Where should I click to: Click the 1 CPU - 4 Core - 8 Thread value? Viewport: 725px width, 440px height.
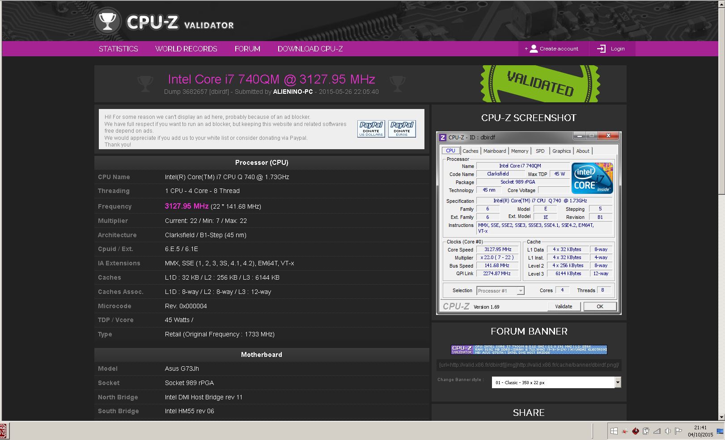pos(202,191)
